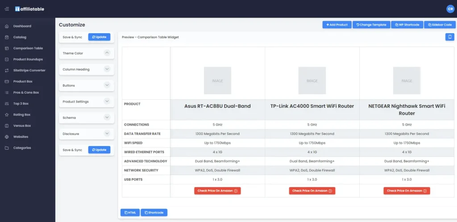
Task: Select TP-Link AC4000 Smart WiFi Router title
Action: click(x=312, y=106)
